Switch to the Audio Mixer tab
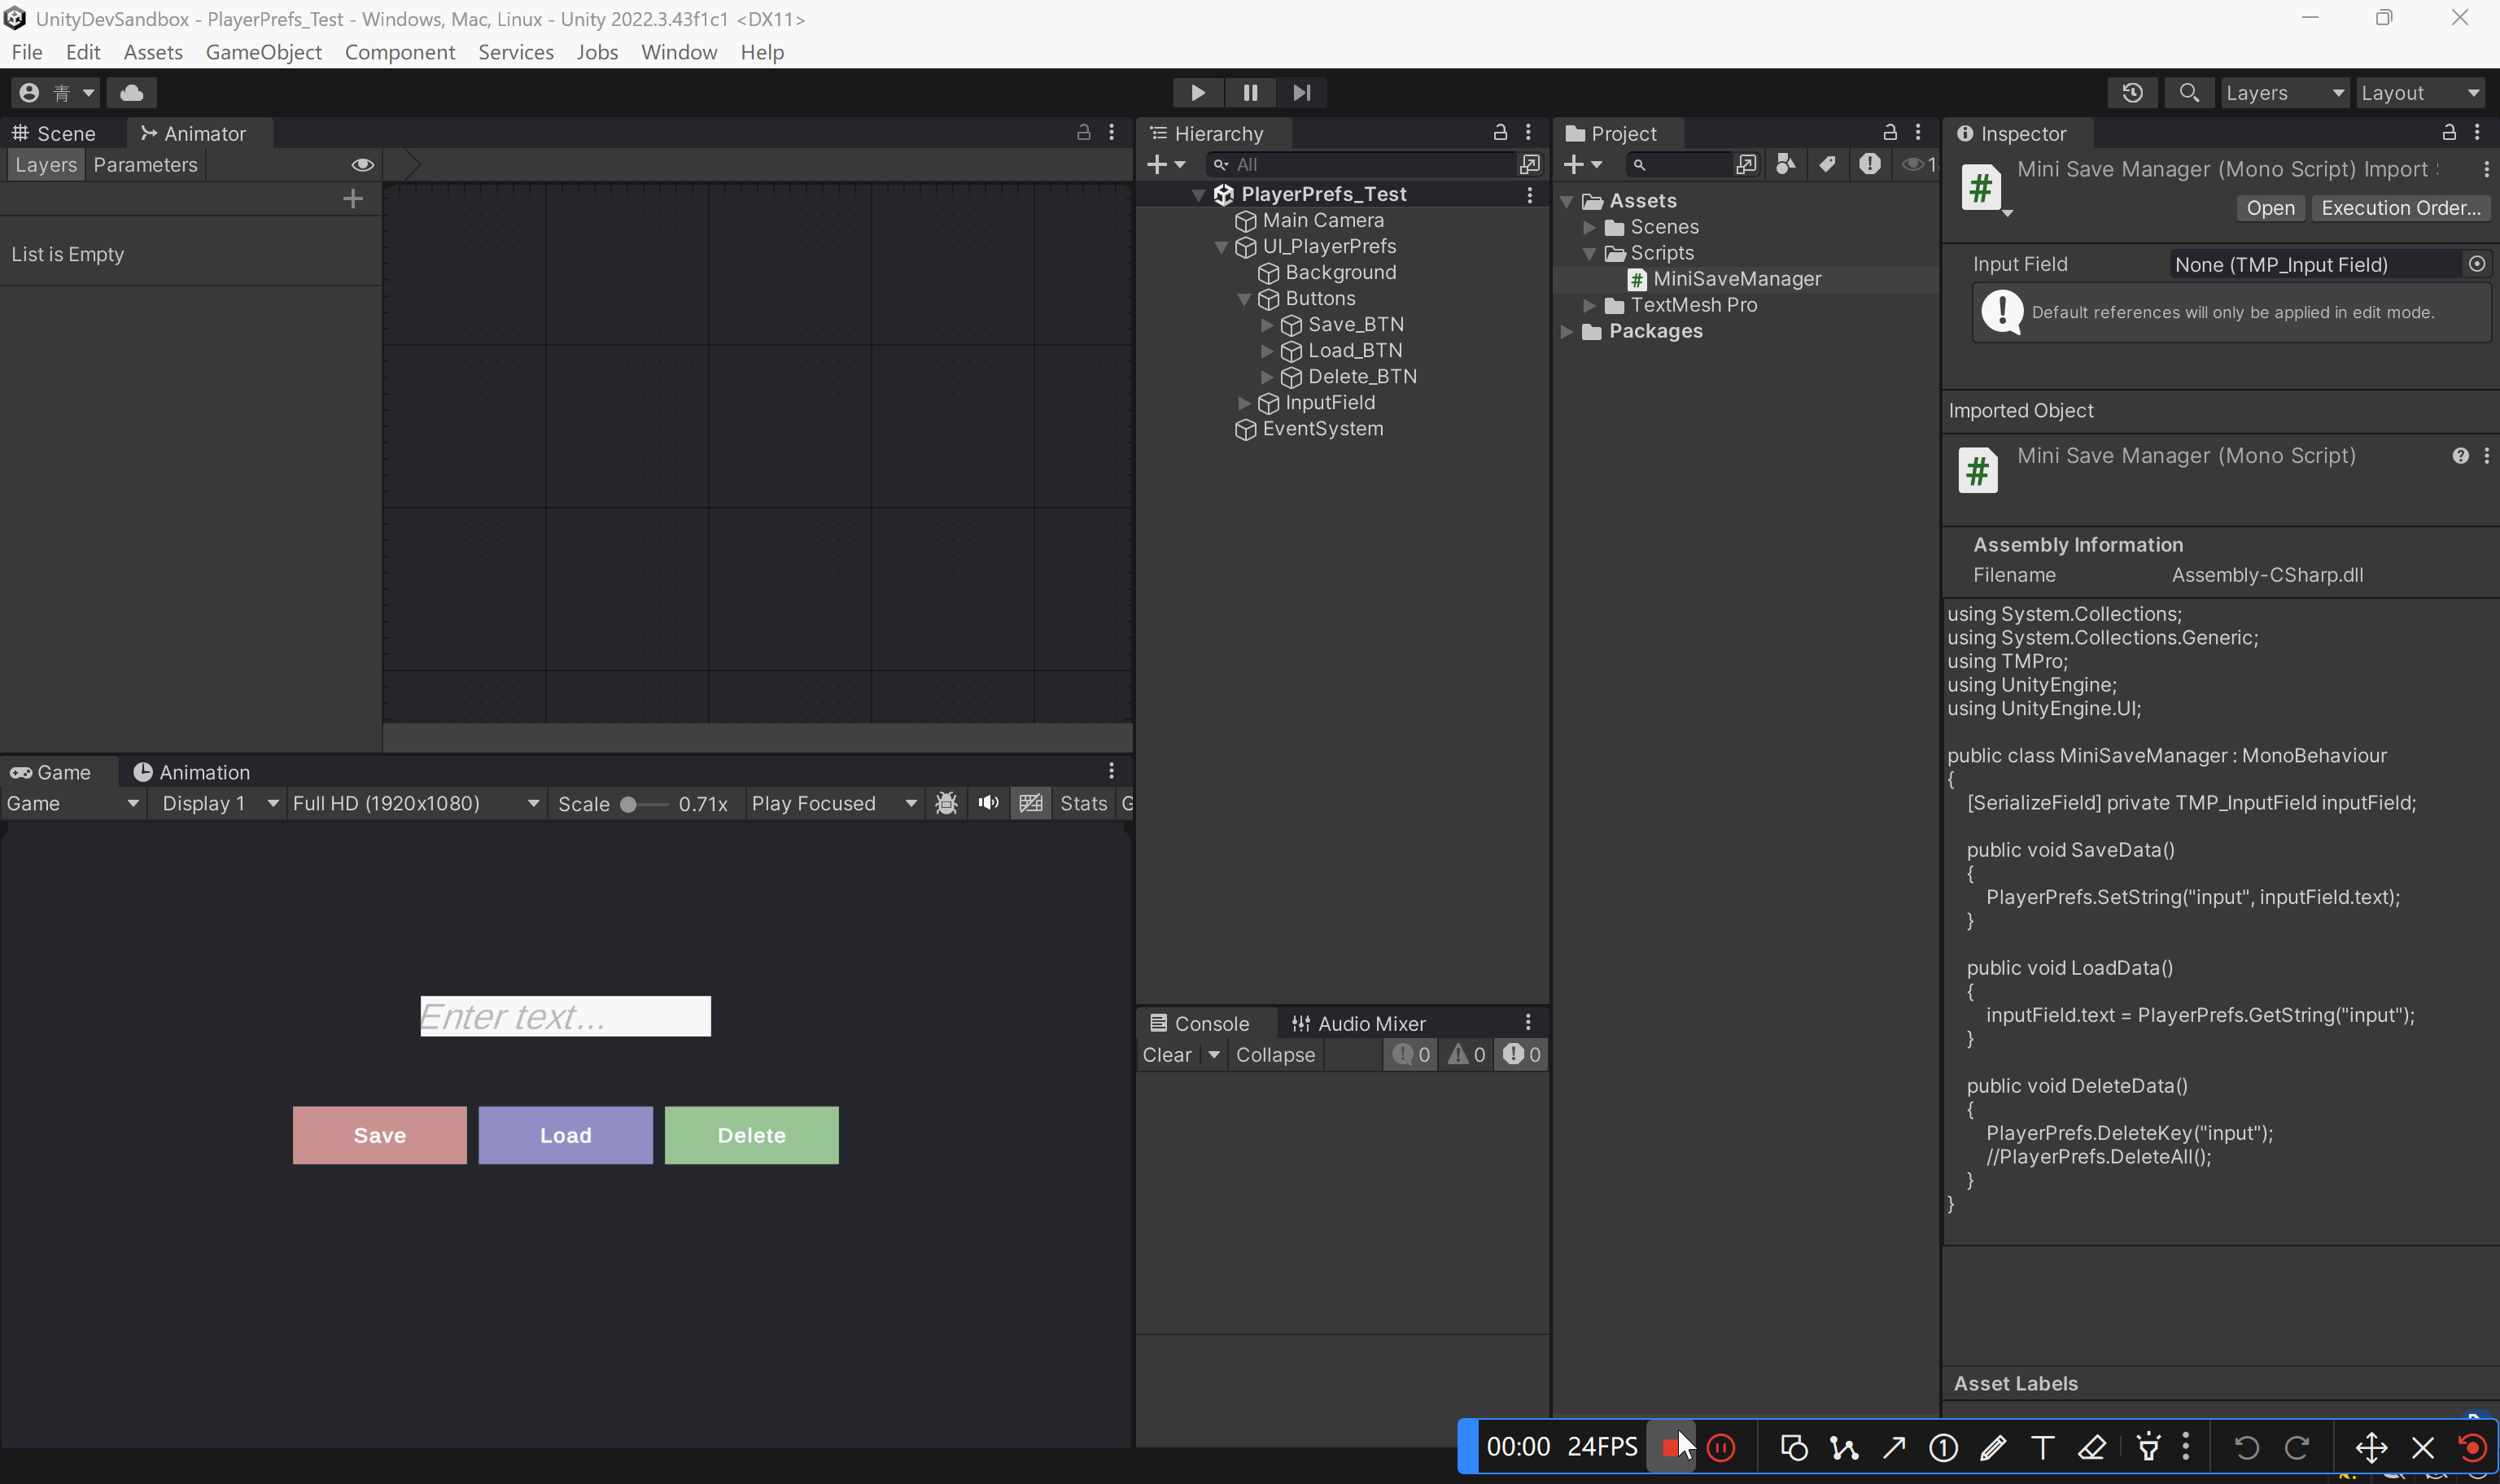Viewport: 2500px width, 1484px height. click(1359, 1023)
